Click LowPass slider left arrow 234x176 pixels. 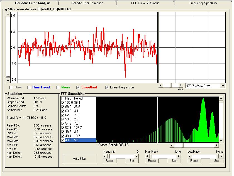(x=190, y=156)
